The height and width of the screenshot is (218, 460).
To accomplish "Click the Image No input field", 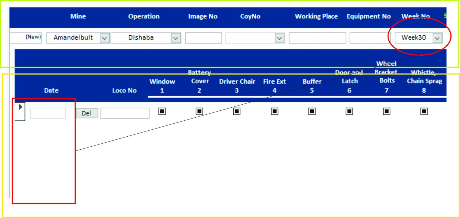I will (x=203, y=38).
